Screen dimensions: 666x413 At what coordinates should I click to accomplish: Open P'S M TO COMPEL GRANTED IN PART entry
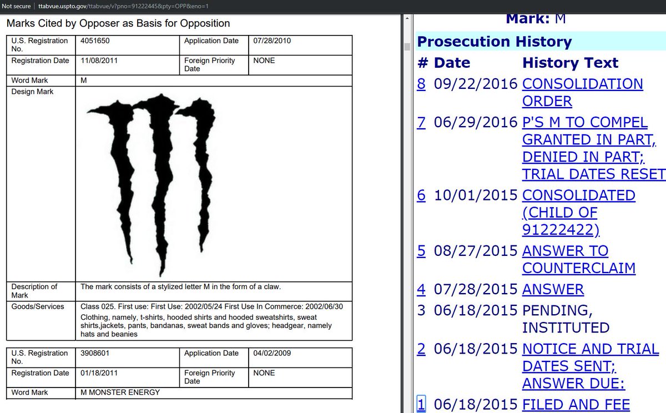click(x=594, y=148)
